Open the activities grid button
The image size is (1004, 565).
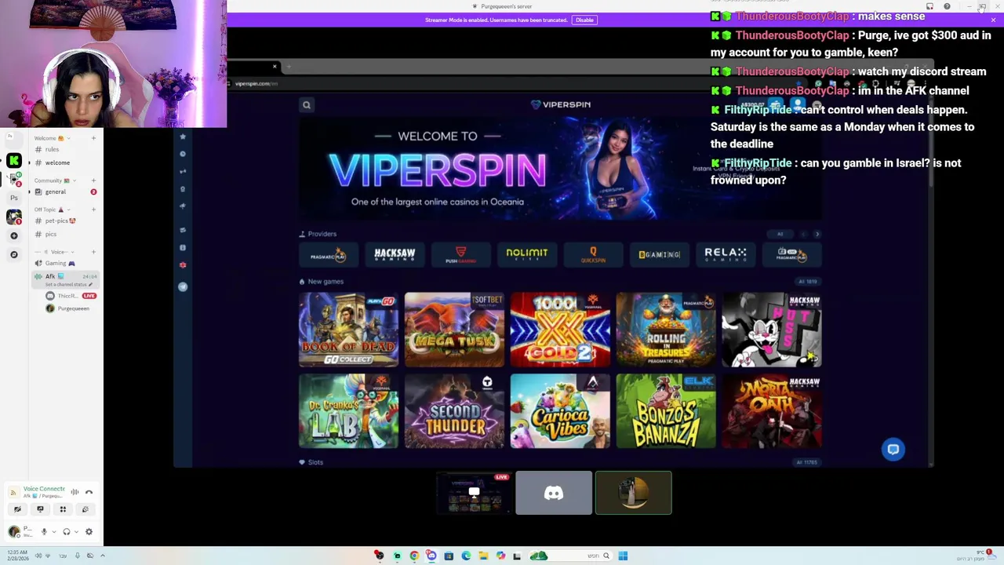click(63, 509)
